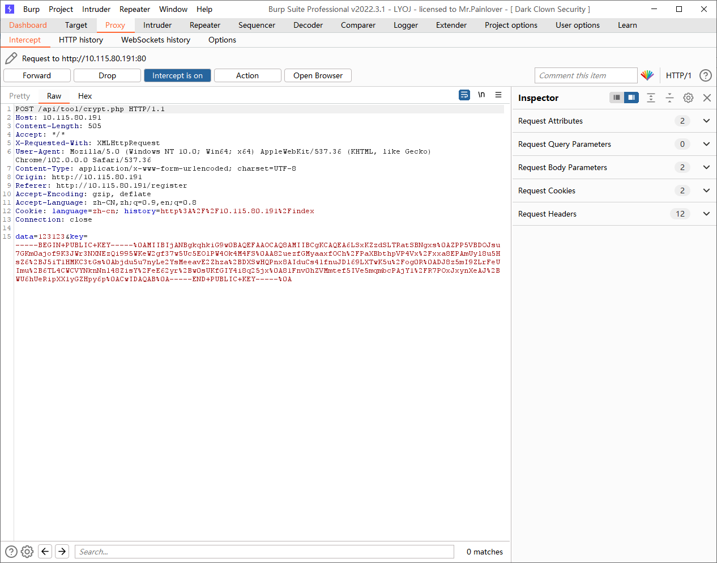Open the editor hamburger menu icon
Image resolution: width=717 pixels, height=563 pixels.
click(498, 95)
